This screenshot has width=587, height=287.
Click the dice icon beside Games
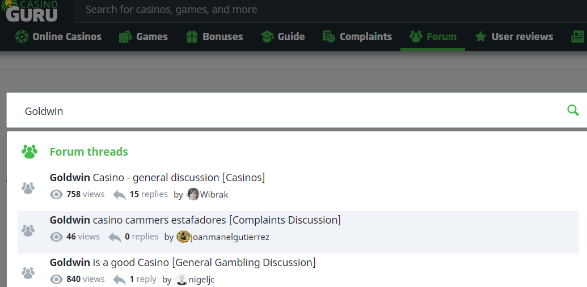pos(125,37)
